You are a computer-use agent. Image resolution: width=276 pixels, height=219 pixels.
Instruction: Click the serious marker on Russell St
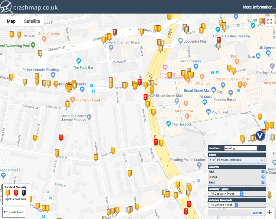point(61,138)
